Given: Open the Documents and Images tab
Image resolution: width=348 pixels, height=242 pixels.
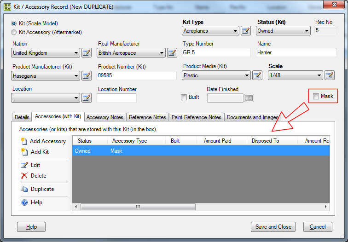Looking at the screenshot, I should (x=252, y=117).
